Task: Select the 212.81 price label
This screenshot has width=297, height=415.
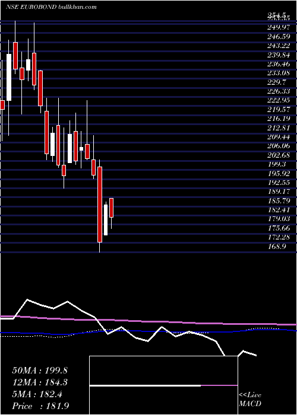Action: pyautogui.click(x=279, y=127)
